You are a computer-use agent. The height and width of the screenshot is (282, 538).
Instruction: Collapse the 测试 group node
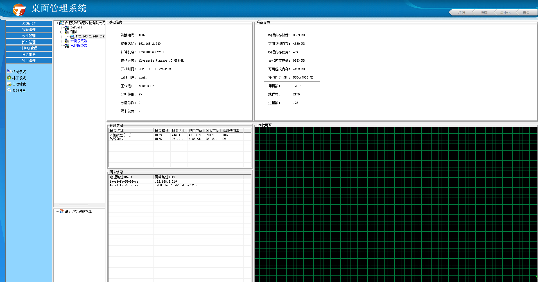coord(62,32)
